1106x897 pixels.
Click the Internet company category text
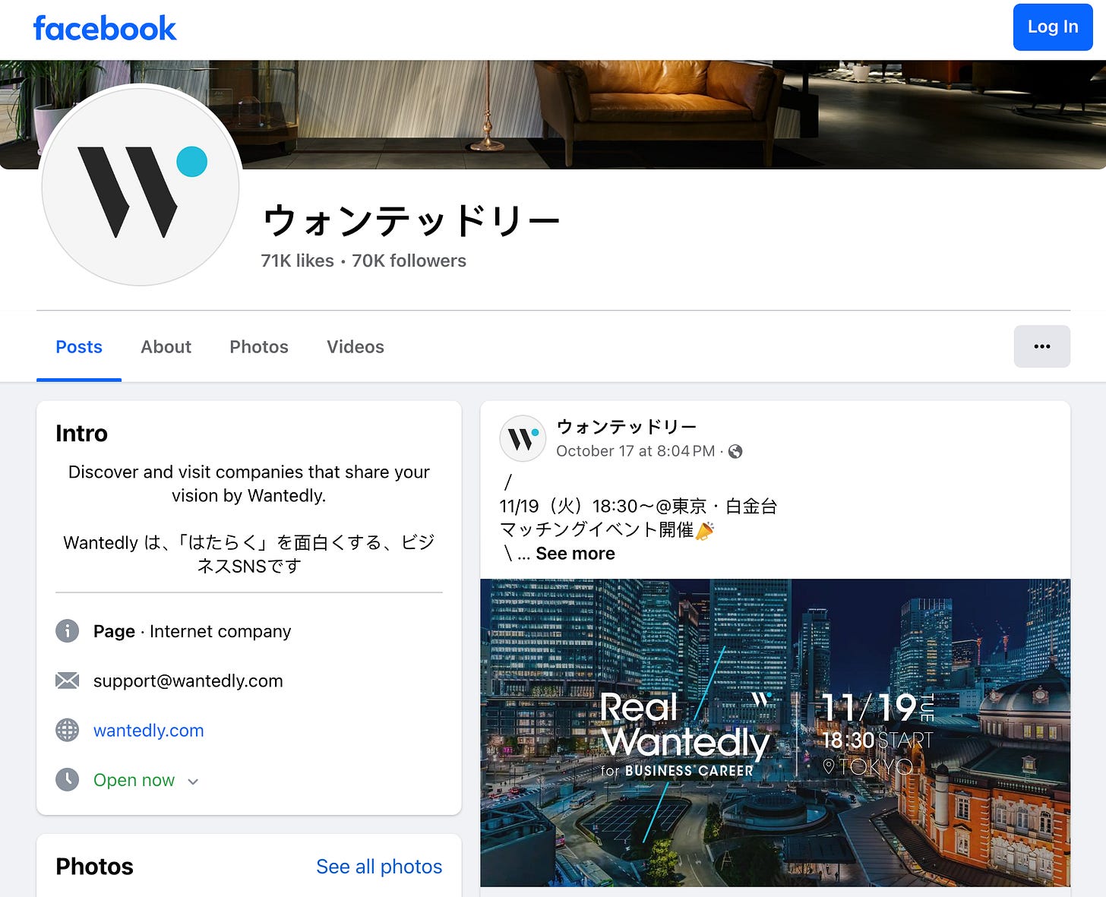coord(220,631)
